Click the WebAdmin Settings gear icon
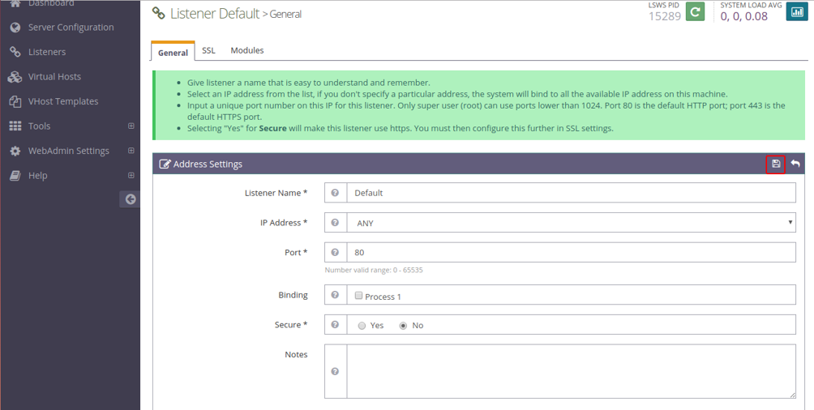814x410 pixels. point(15,151)
